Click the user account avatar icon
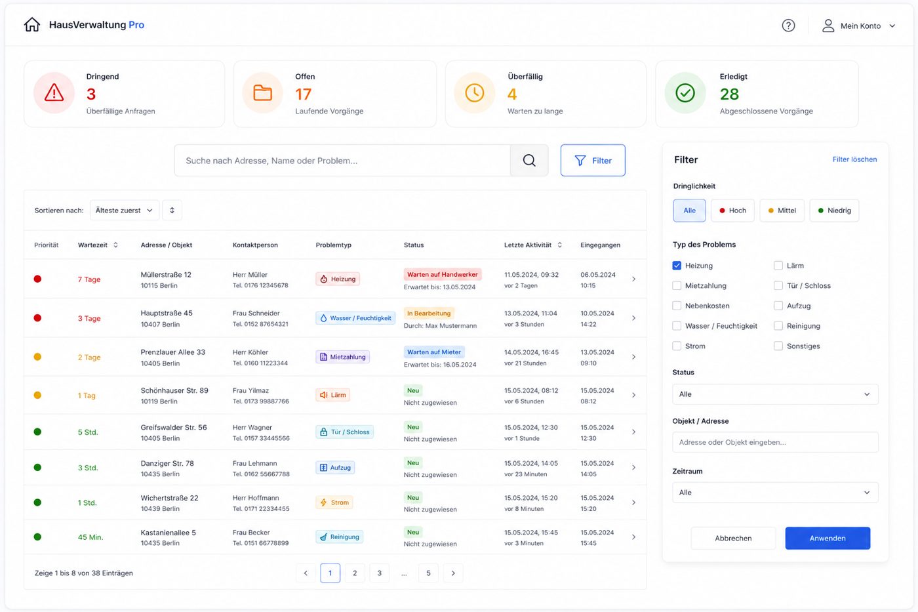 point(828,26)
